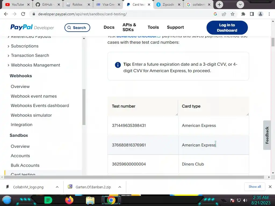Image resolution: width=275 pixels, height=206 pixels.
Task: Open Webhook event names page
Action: [34, 96]
